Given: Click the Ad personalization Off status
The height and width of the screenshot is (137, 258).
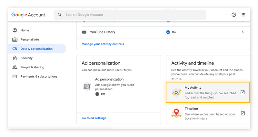Looking at the screenshot, I should (100, 94).
